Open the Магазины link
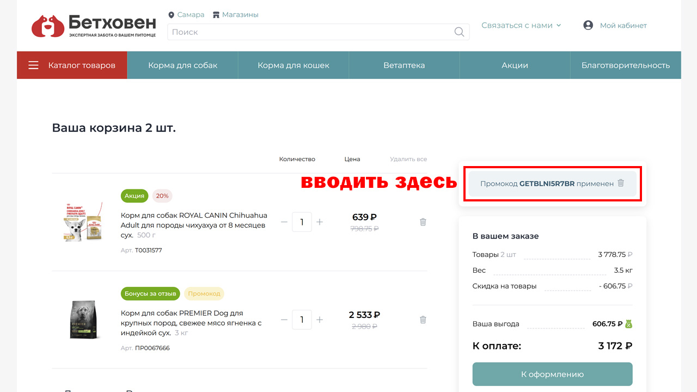The height and width of the screenshot is (392, 697). tap(240, 15)
